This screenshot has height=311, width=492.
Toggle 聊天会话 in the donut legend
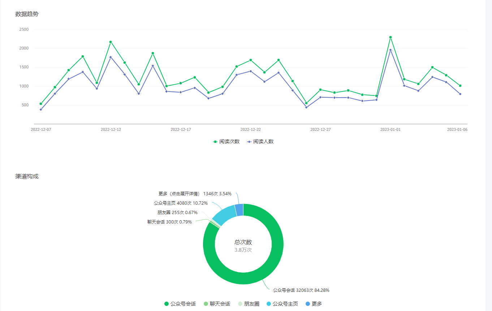pos(217,304)
